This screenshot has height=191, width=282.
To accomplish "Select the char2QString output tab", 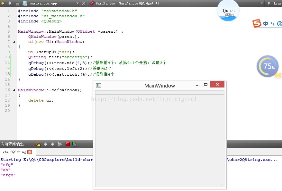I will pos(14,152).
